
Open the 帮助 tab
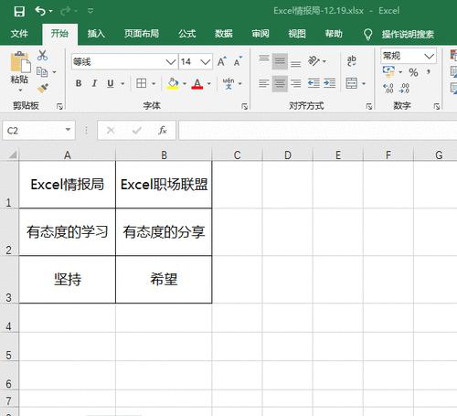point(334,34)
